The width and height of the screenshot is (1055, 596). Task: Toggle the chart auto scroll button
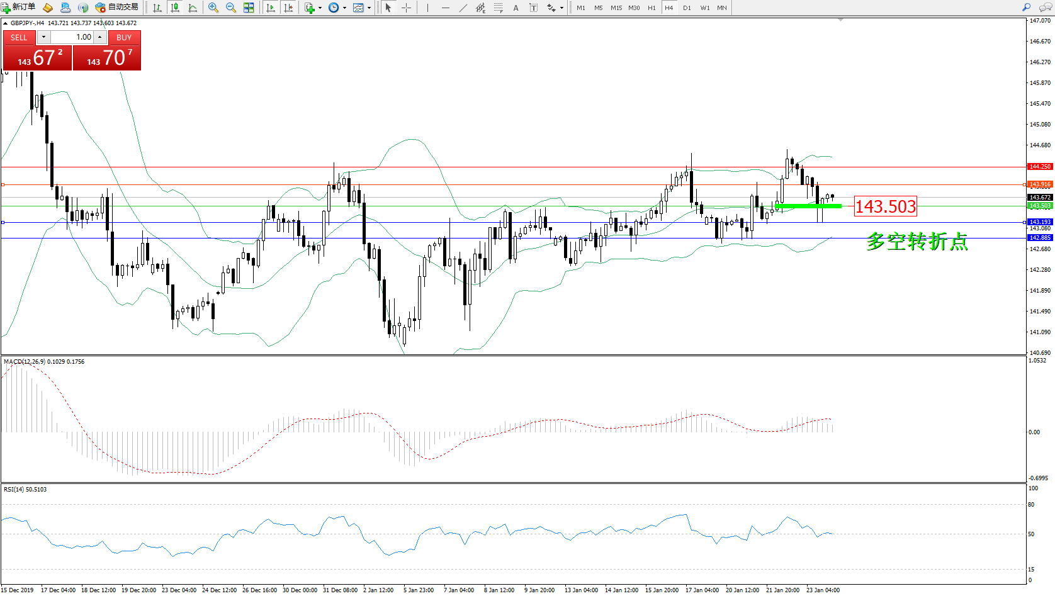(271, 8)
